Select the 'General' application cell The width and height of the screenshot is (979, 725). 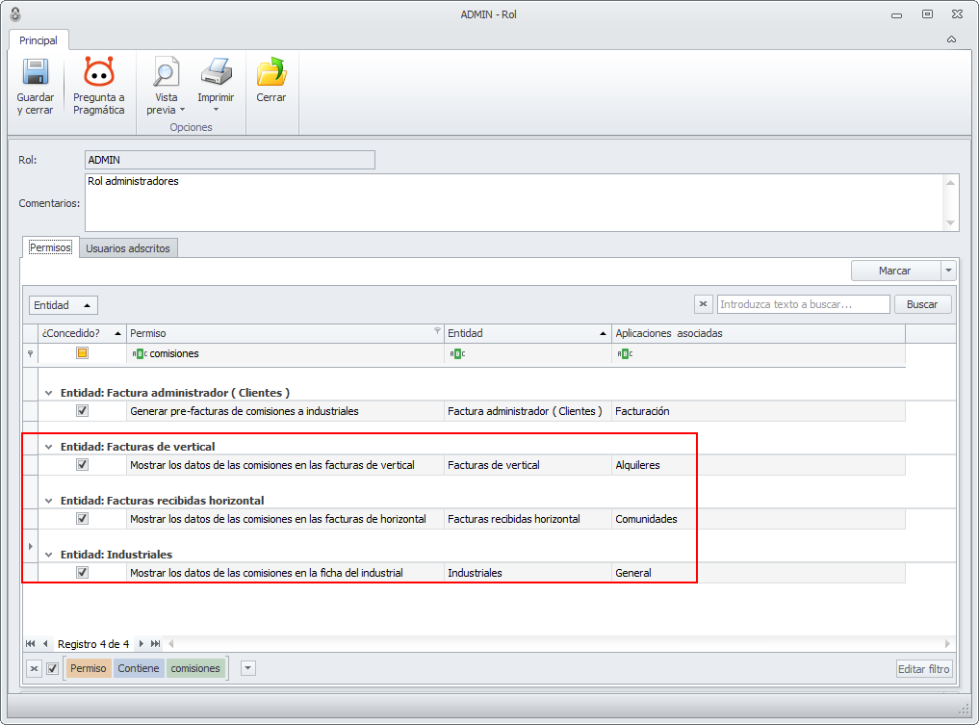point(758,573)
